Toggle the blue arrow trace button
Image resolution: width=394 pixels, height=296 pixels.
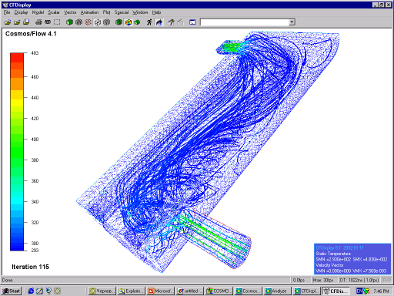point(159,22)
